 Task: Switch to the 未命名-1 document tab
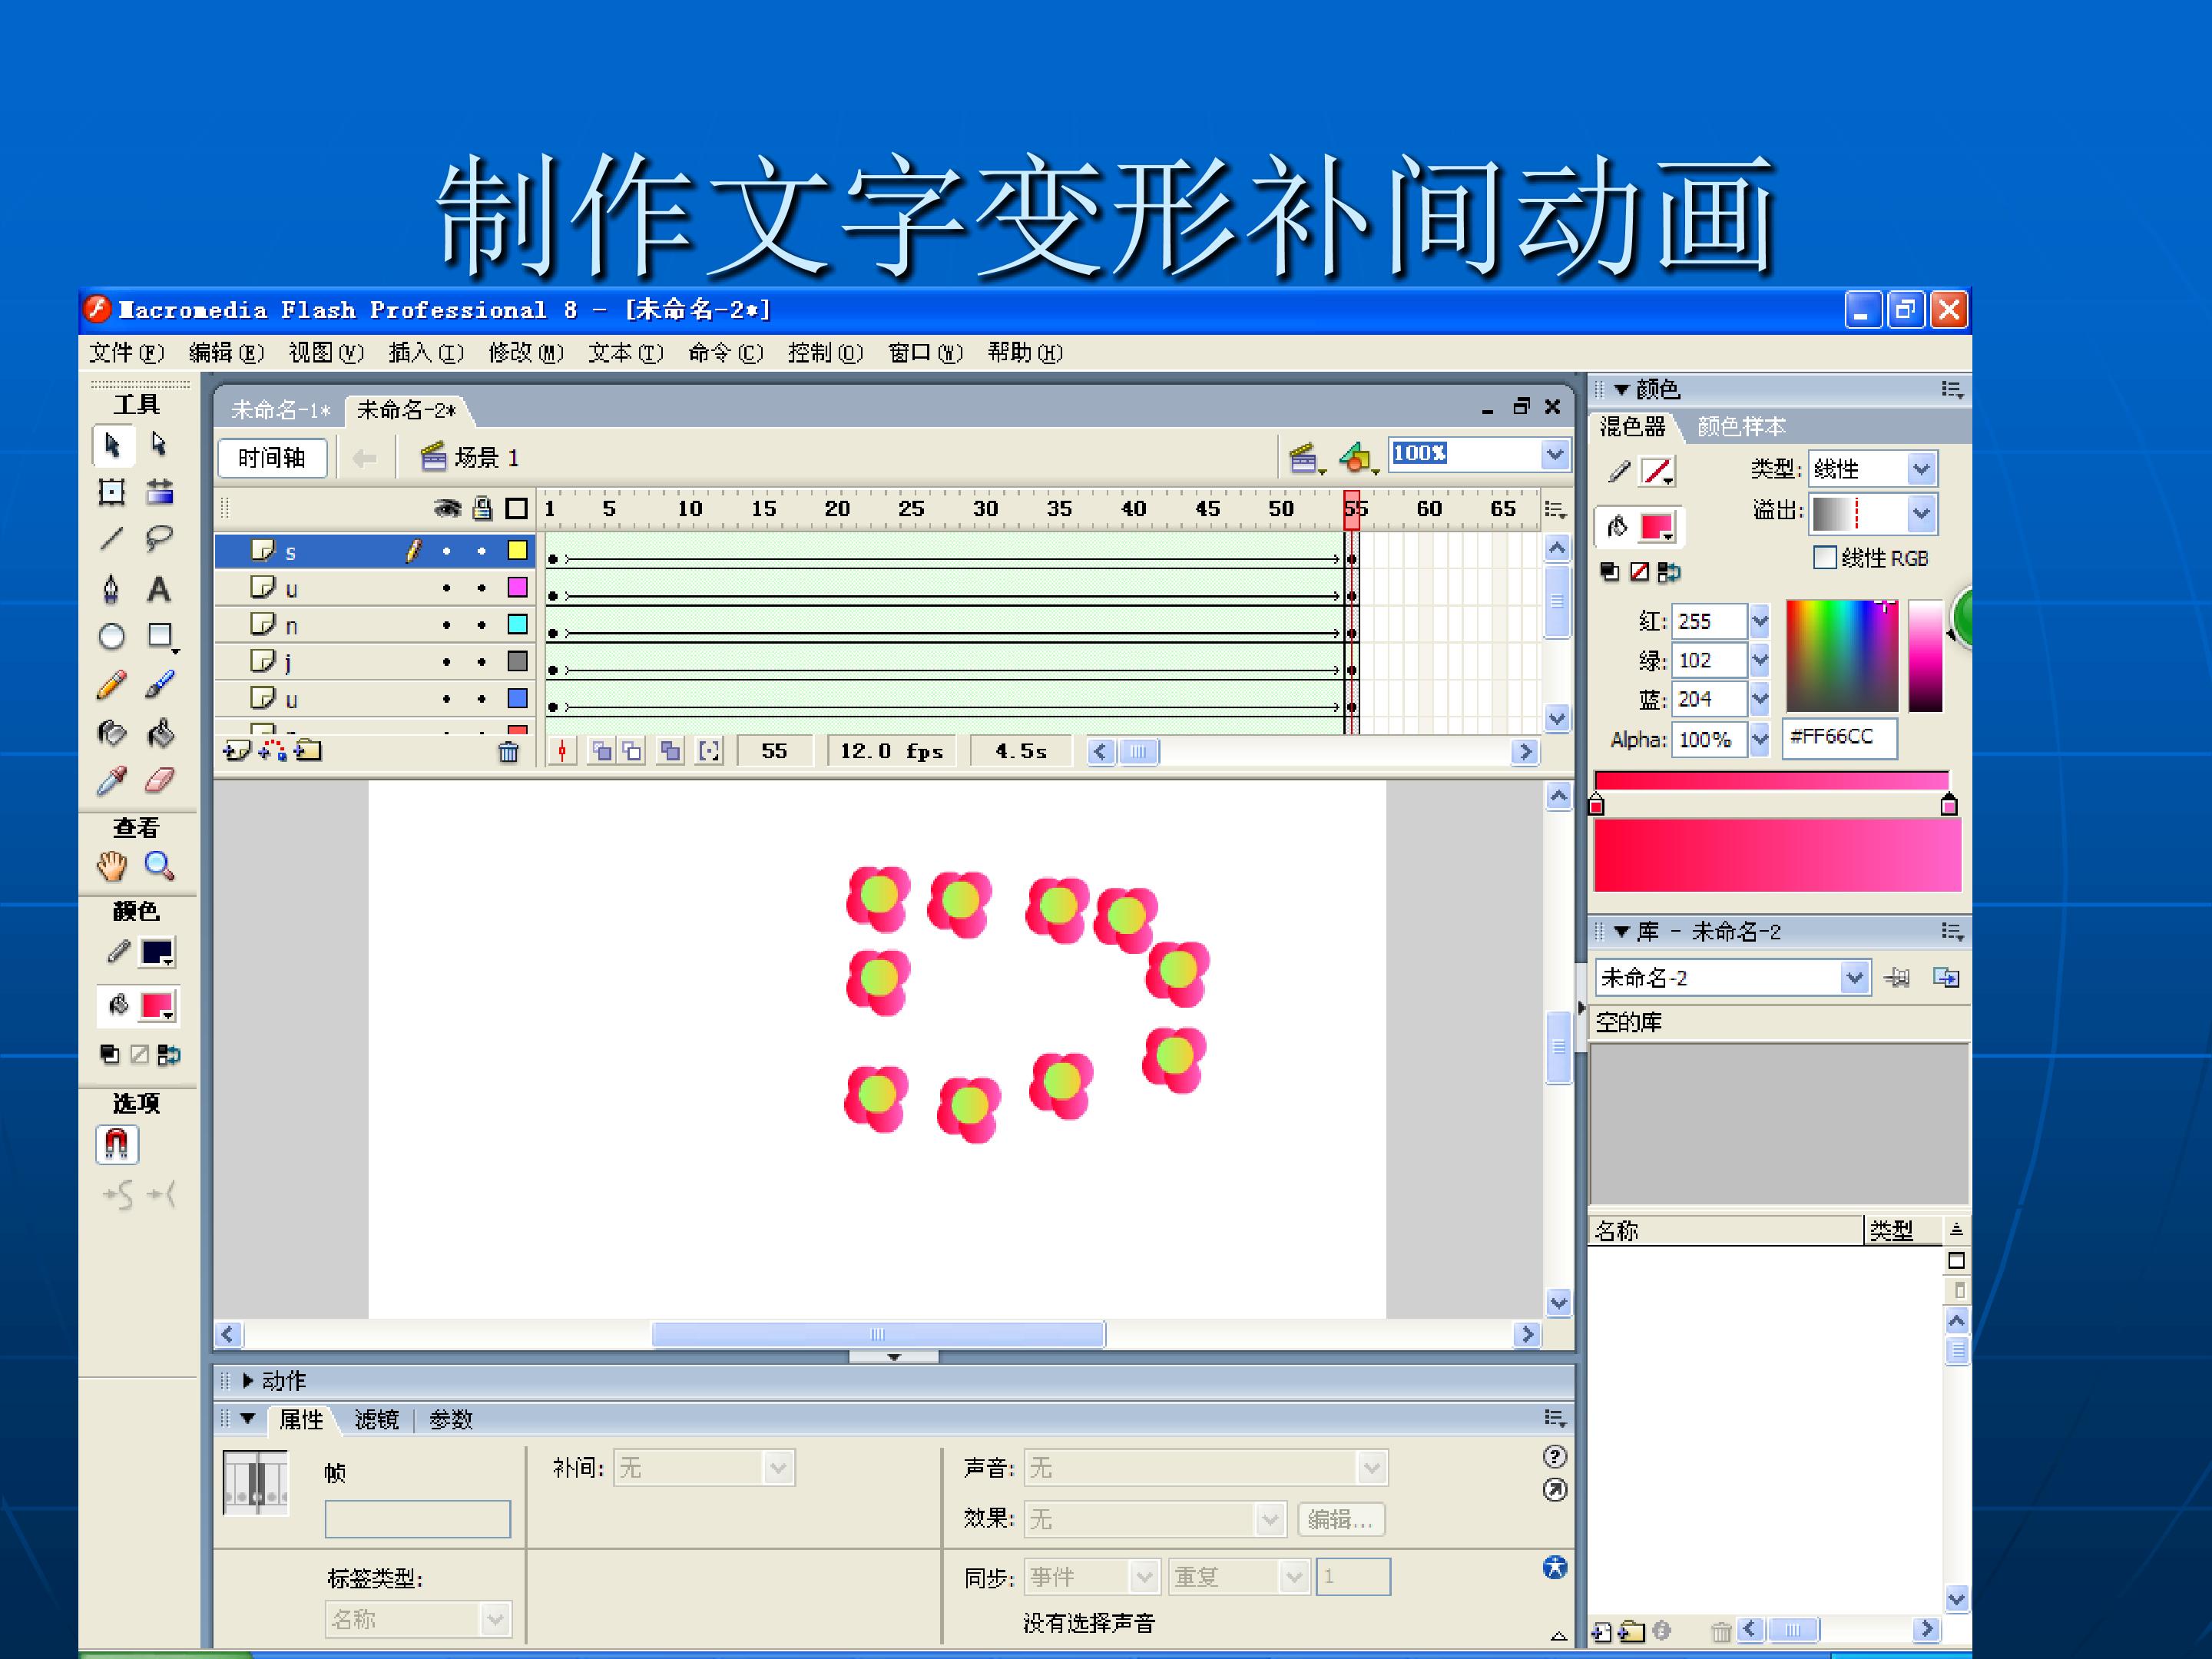[281, 410]
